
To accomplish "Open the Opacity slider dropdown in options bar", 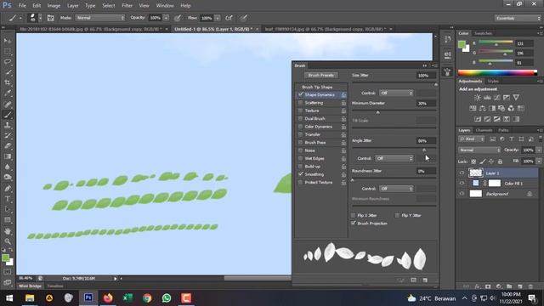I will pyautogui.click(x=167, y=18).
